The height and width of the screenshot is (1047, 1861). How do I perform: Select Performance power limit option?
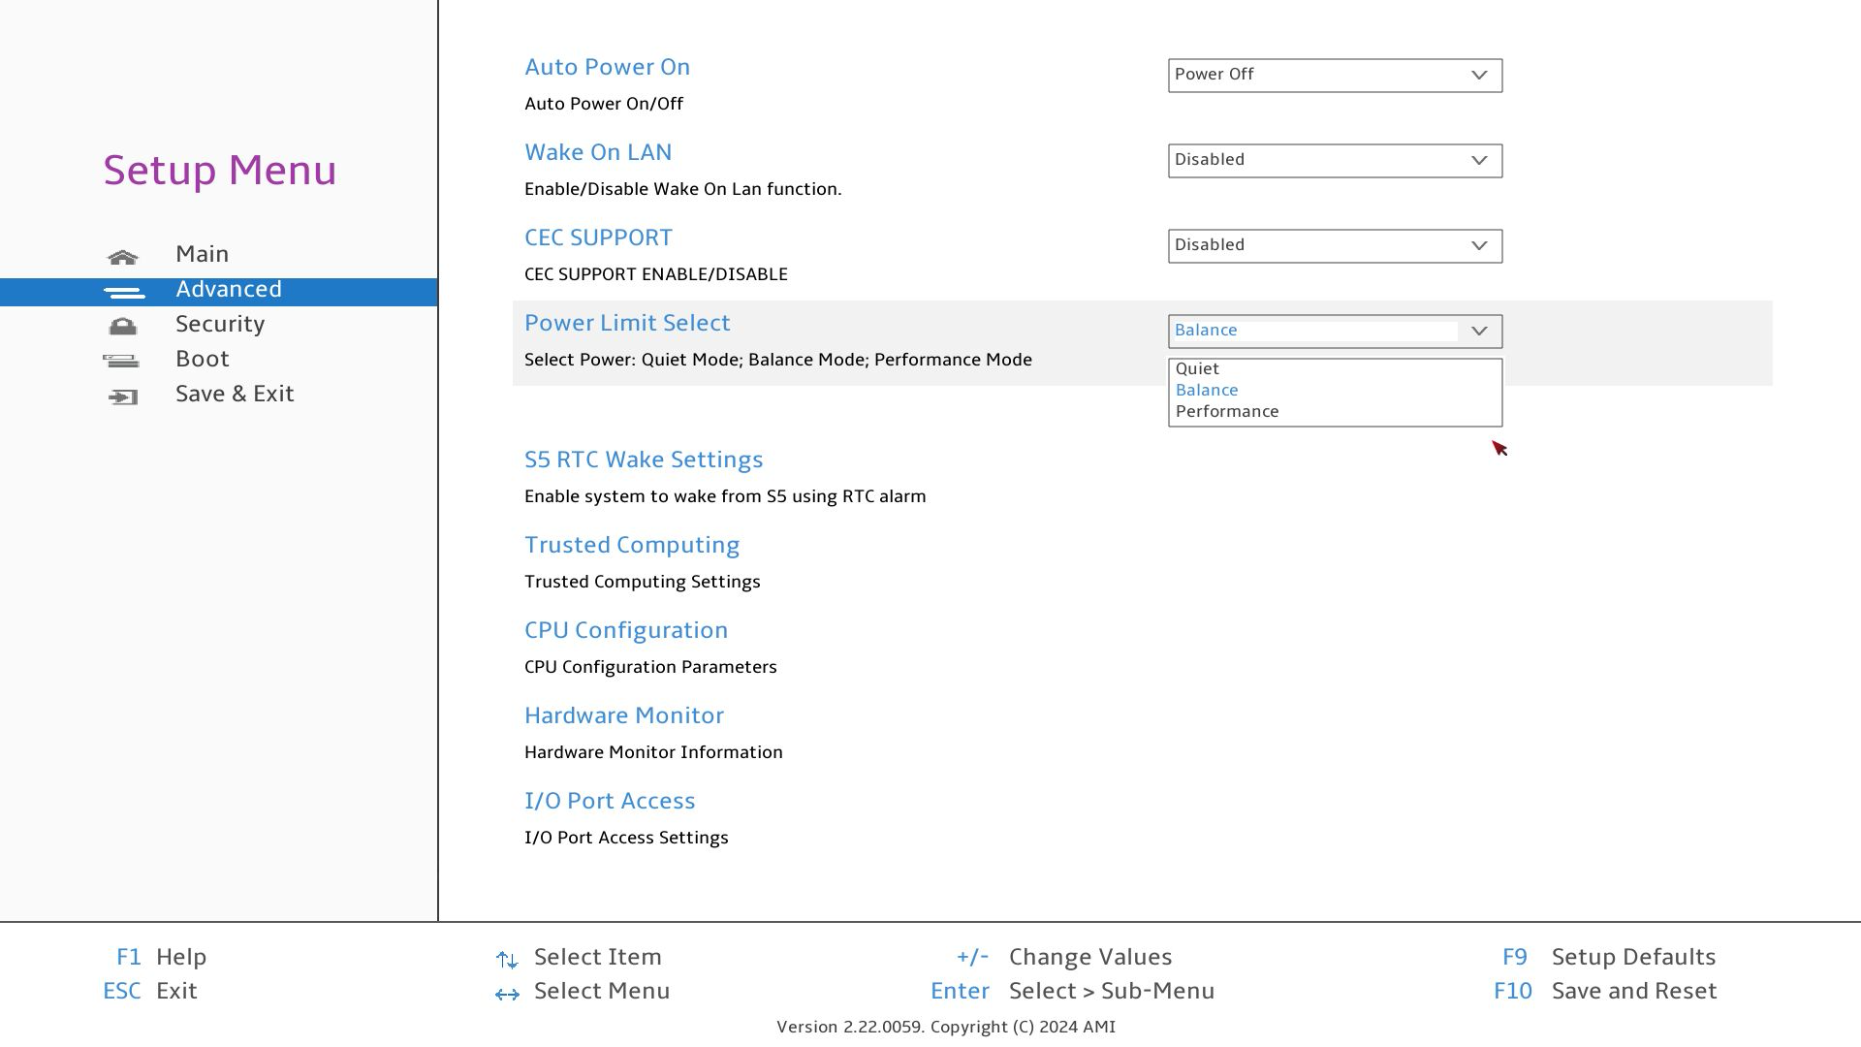click(1227, 412)
